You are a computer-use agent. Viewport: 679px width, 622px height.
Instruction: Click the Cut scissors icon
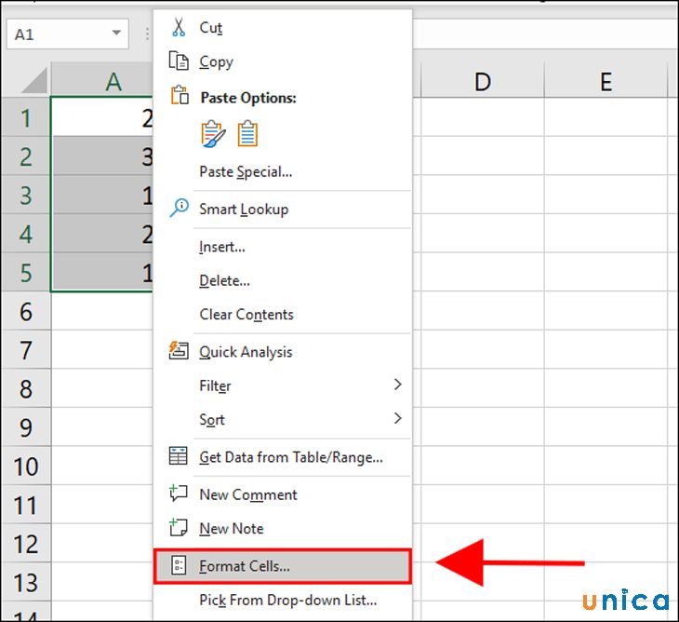(x=179, y=27)
